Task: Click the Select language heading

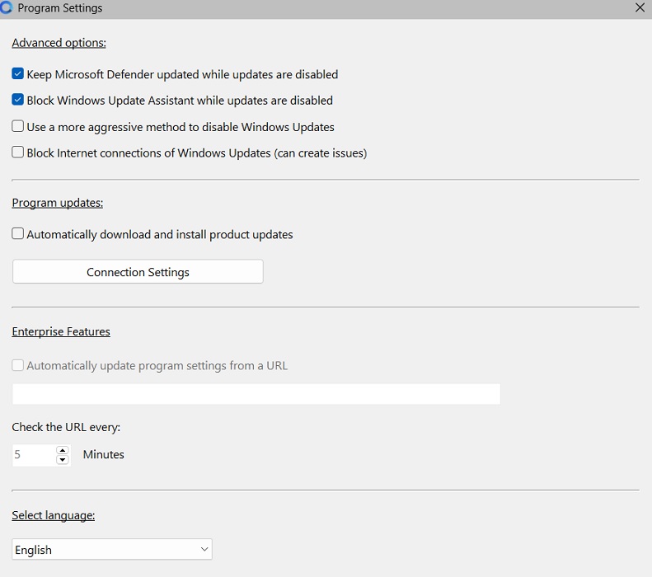Action: (x=54, y=515)
